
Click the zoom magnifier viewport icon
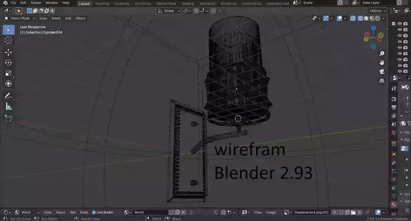click(x=382, y=53)
